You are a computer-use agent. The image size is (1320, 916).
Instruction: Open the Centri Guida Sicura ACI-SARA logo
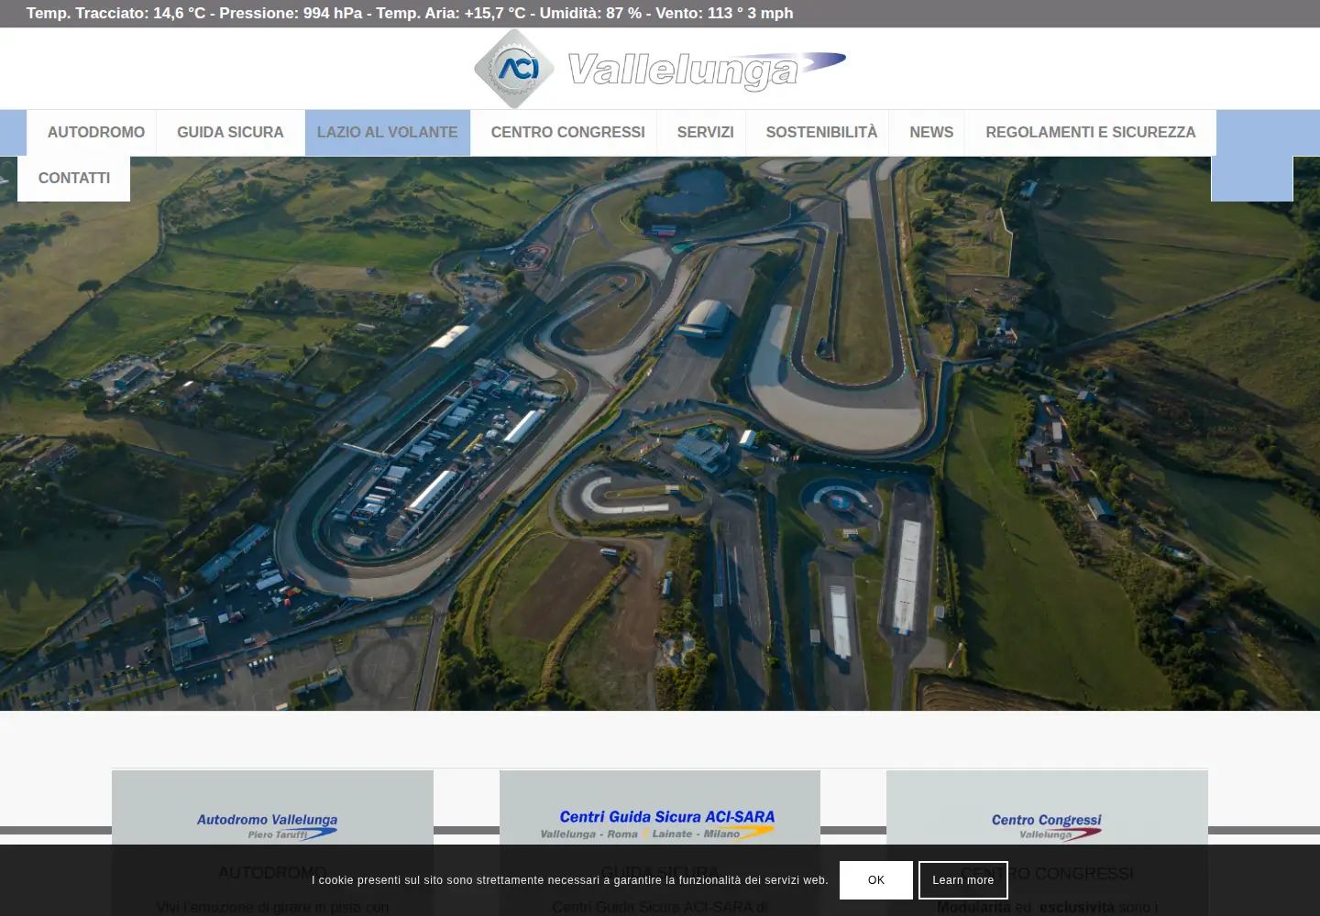[x=659, y=823]
